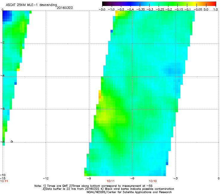Image resolution: width=221 pixels, height=194 pixels.
Task: Click the red 10:10 time label
Action: tap(153, 181)
